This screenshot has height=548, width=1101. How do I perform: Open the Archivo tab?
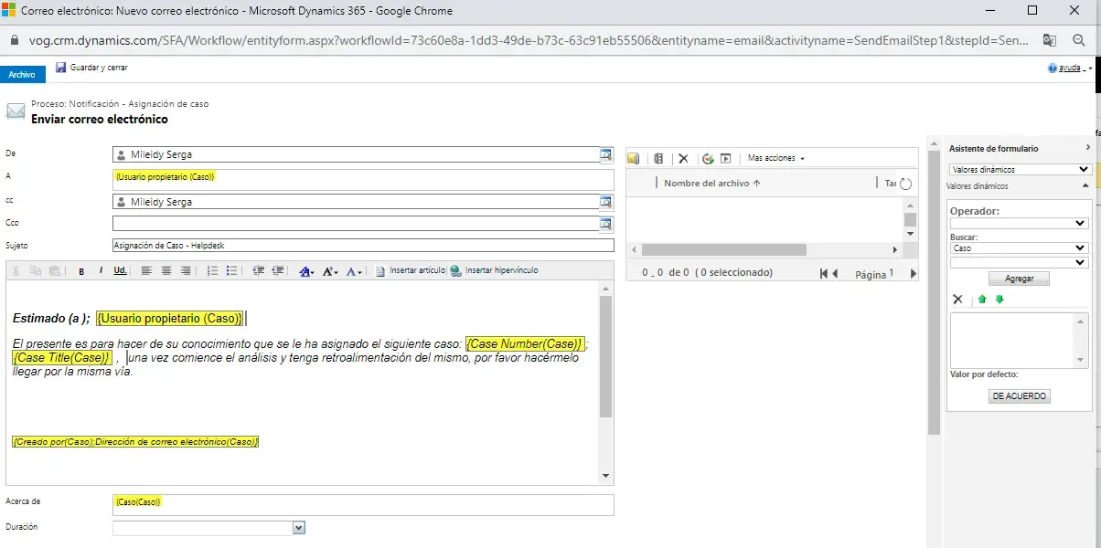[22, 75]
